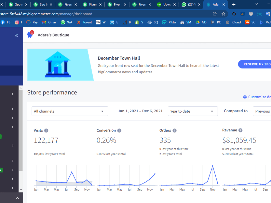
Task: Collapse the sidebar with double chevron
Action: [x=17, y=35]
